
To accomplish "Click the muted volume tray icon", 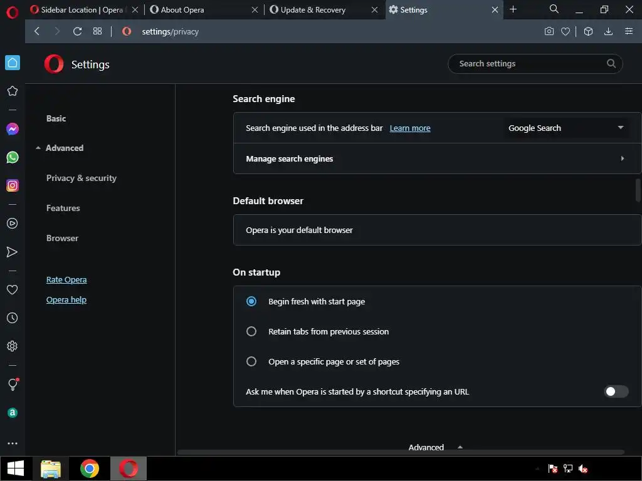I will pyautogui.click(x=583, y=468).
